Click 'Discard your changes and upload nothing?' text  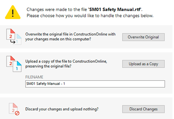62,109
